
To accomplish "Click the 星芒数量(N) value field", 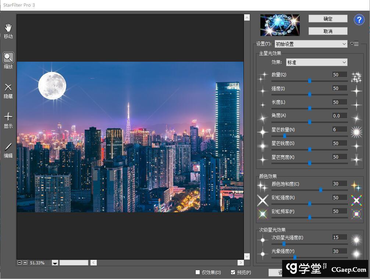I will click(339, 130).
